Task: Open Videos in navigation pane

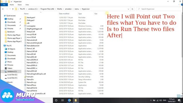Action: tap(10, 68)
